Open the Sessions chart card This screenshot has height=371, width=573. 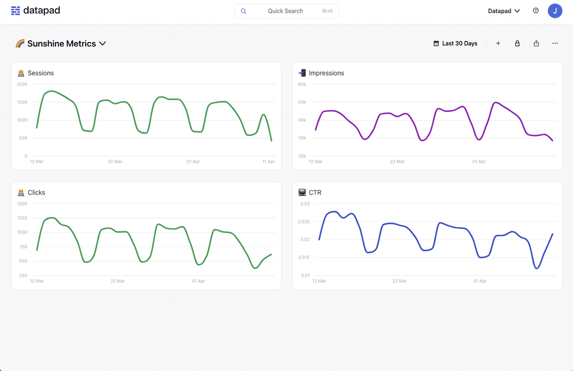[x=145, y=116]
